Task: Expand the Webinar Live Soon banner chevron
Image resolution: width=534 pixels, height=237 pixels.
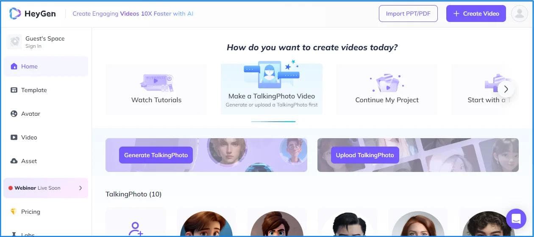Action: [81, 188]
